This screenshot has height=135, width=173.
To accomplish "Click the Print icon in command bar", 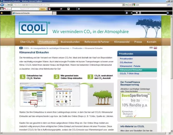I will pyautogui.click(x=140, y=13).
